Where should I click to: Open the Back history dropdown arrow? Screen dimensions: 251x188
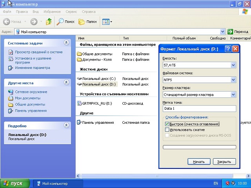pyautogui.click(x=25, y=22)
